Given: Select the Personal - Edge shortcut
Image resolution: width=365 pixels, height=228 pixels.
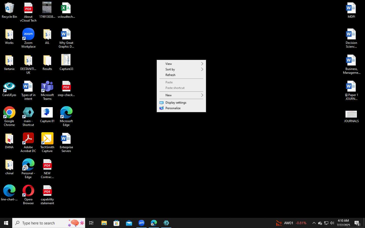Looking at the screenshot, I should [28, 169].
